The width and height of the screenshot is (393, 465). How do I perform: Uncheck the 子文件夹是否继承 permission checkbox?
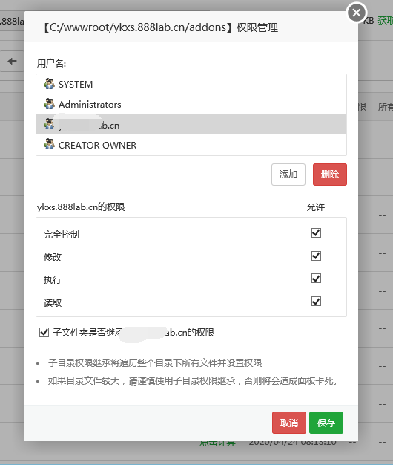(x=44, y=332)
